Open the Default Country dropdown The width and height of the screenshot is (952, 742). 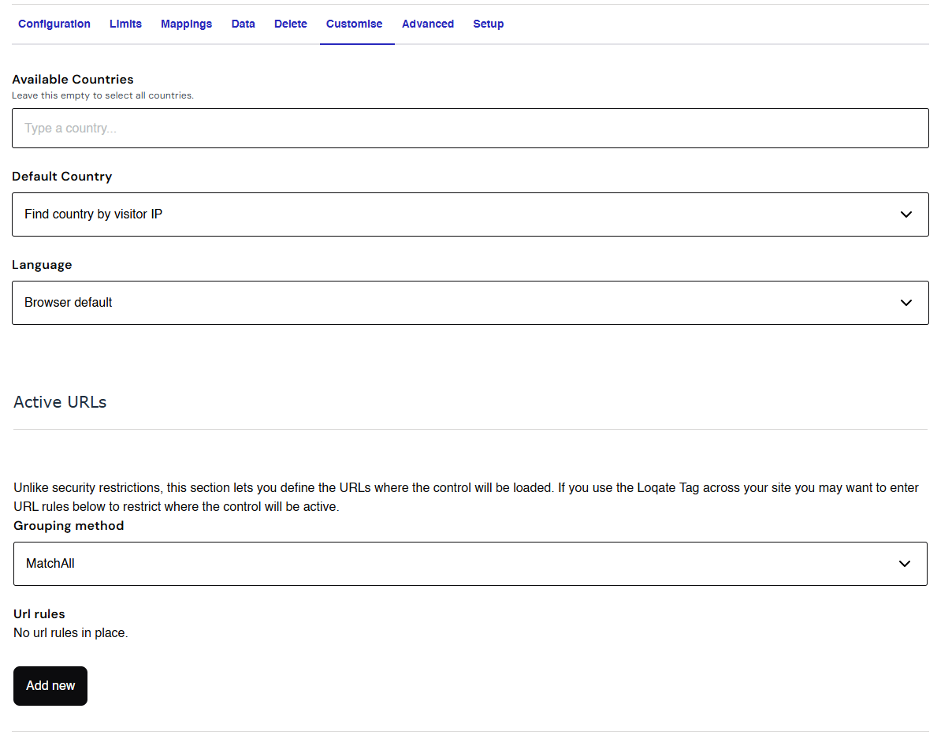coord(470,214)
